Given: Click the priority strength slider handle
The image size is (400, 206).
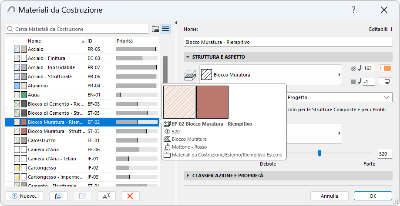Looking at the screenshot, I should click(320, 153).
